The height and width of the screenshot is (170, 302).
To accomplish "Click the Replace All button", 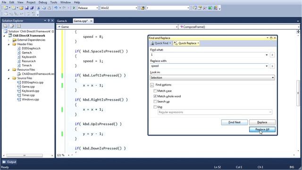I will click(x=262, y=129).
